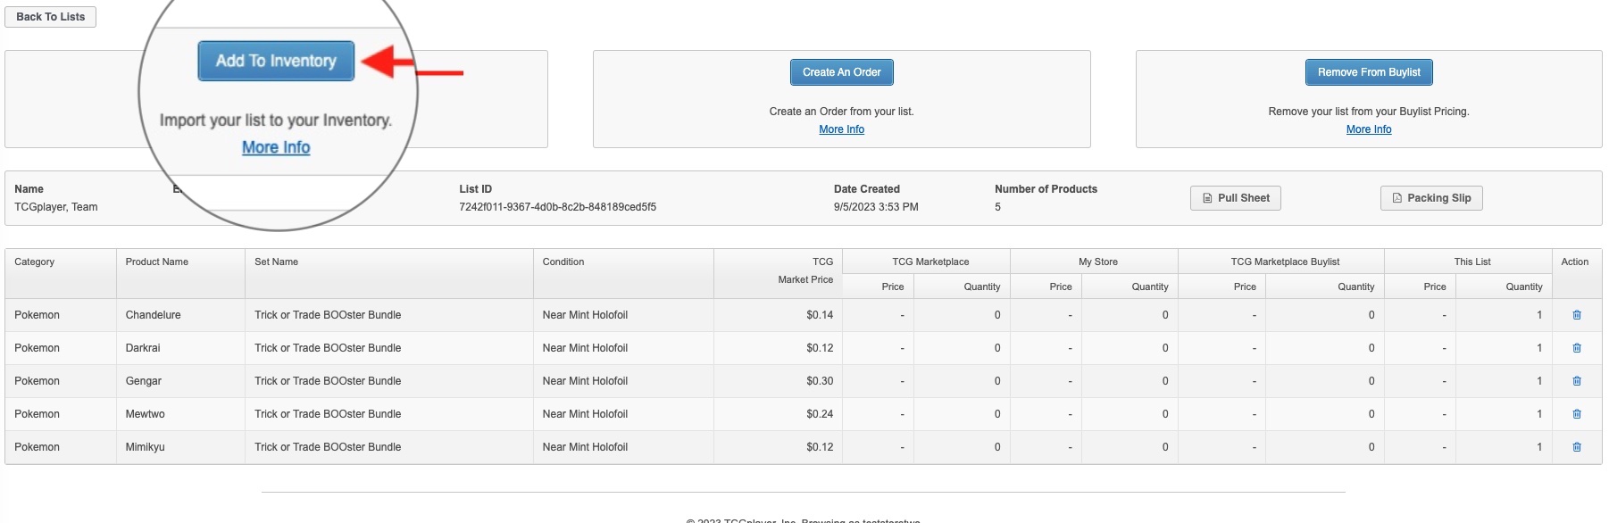
Task: Delete the Darkrai row with trash icon
Action: pos(1577,348)
